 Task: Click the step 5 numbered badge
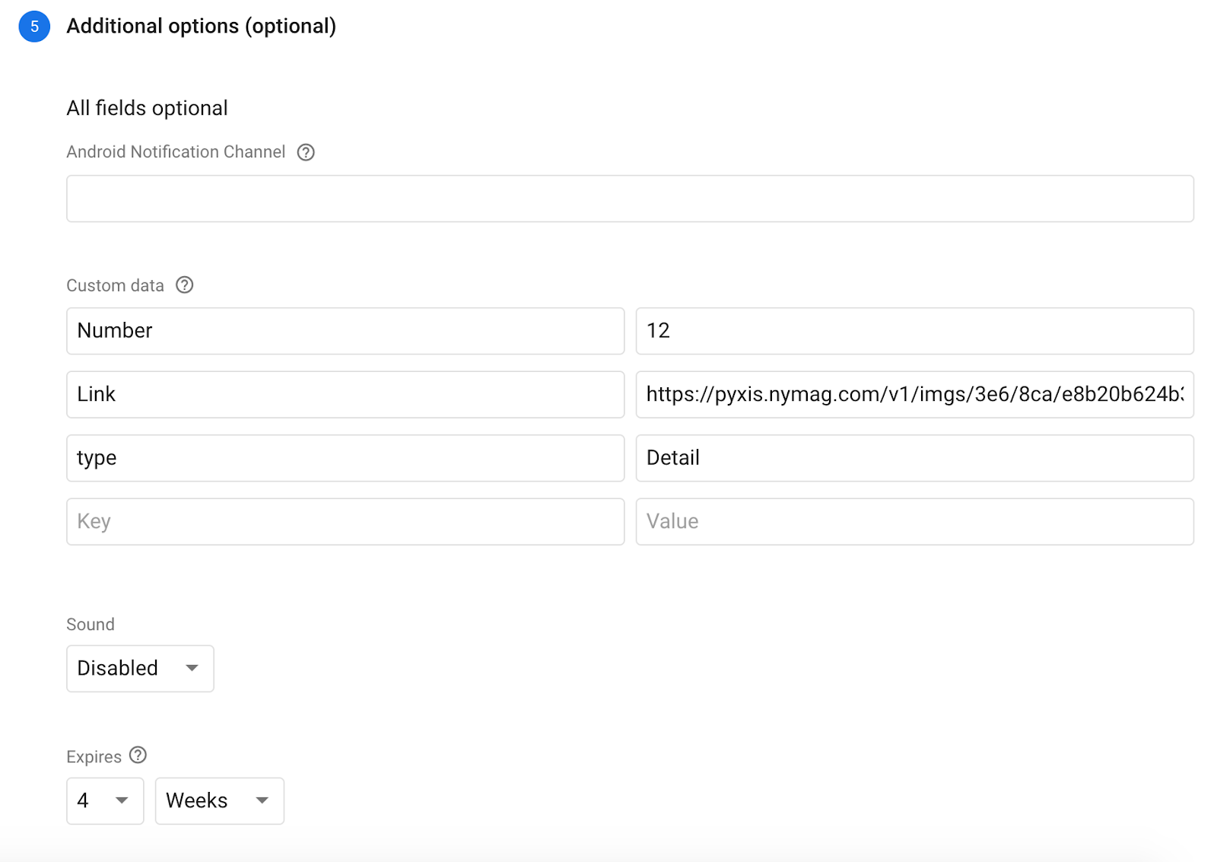pyautogui.click(x=33, y=26)
